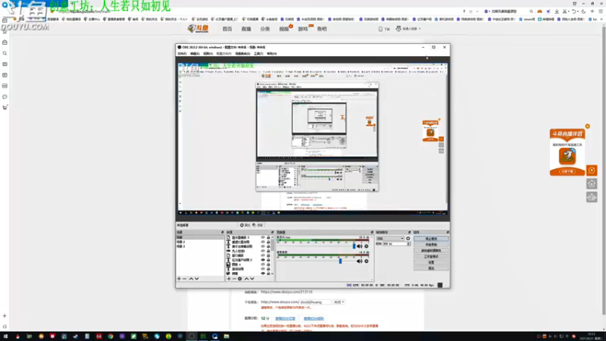Go to 分类 tab on Douyu

click(264, 29)
